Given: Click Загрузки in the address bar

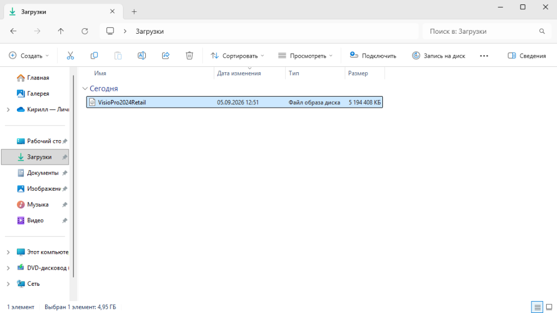Looking at the screenshot, I should coord(150,31).
